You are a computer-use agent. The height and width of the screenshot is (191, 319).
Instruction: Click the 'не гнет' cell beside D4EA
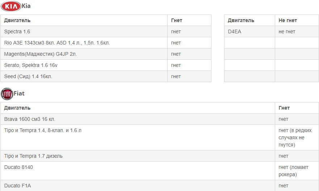297,31
